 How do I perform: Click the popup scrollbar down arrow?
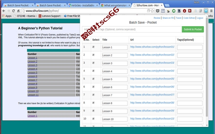pyautogui.click(x=207, y=125)
